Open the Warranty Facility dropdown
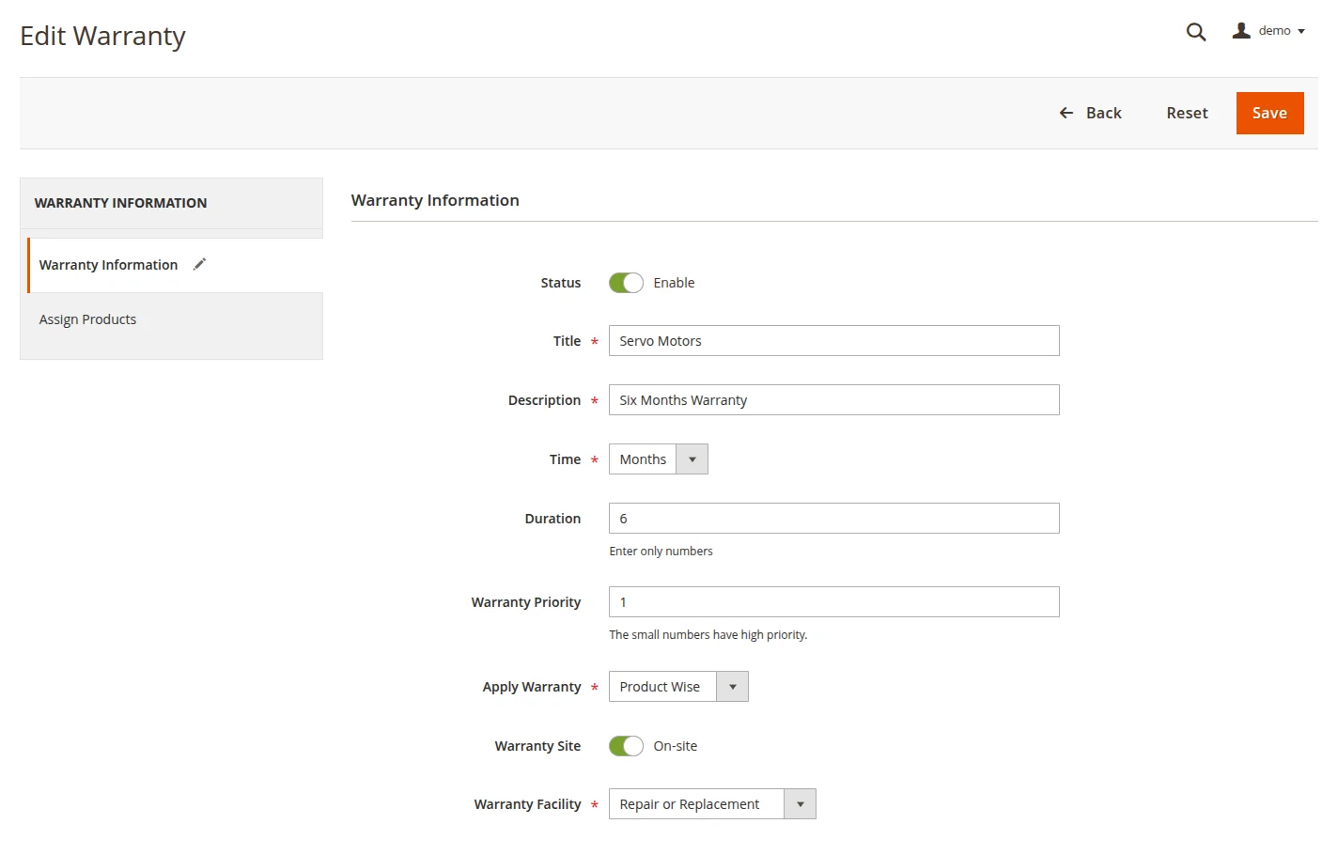Image resolution: width=1338 pixels, height=855 pixels. [711, 804]
